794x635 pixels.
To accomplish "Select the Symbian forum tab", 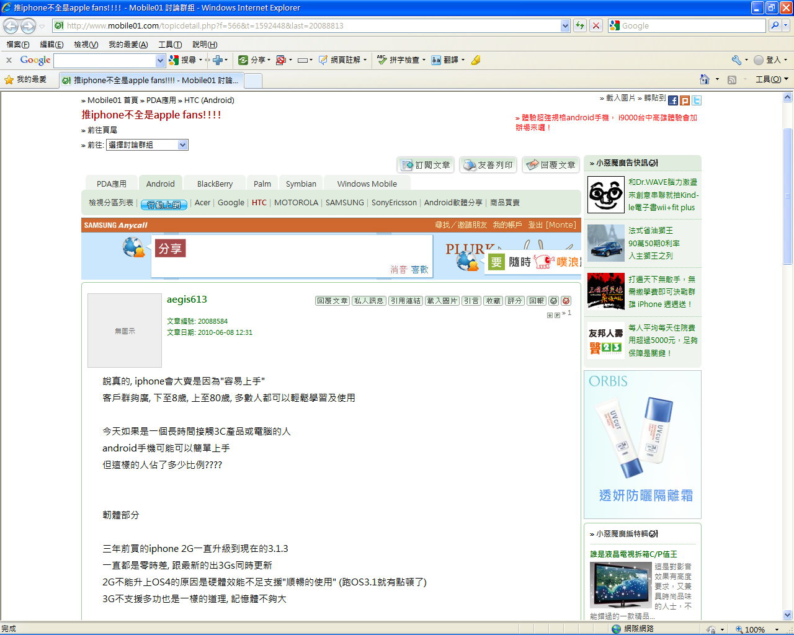I will pyautogui.click(x=301, y=184).
